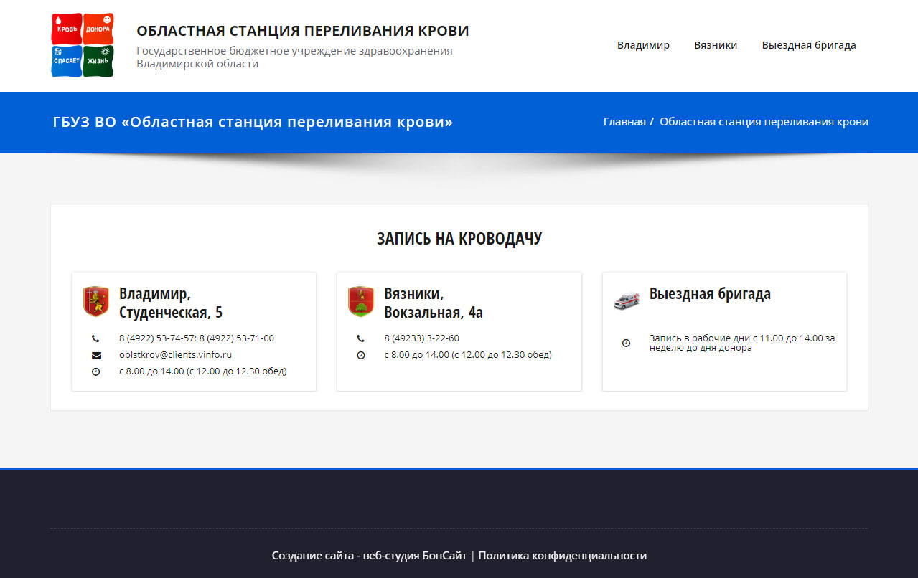Click the clock icon in Вязники card
Image resolution: width=918 pixels, height=578 pixels.
point(360,355)
